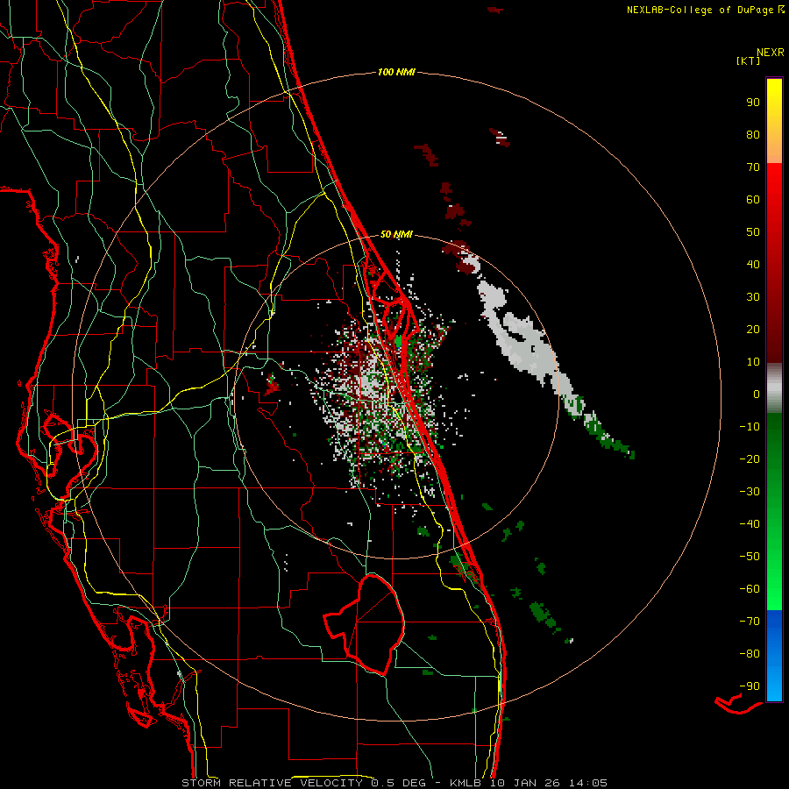This screenshot has width=789, height=789.
Task: Click the 14:05 timestamp
Action: pos(588,783)
